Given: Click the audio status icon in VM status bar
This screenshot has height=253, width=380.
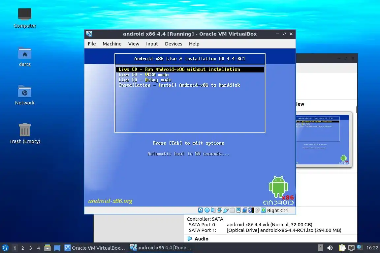Looking at the screenshot, I should 213,210.
